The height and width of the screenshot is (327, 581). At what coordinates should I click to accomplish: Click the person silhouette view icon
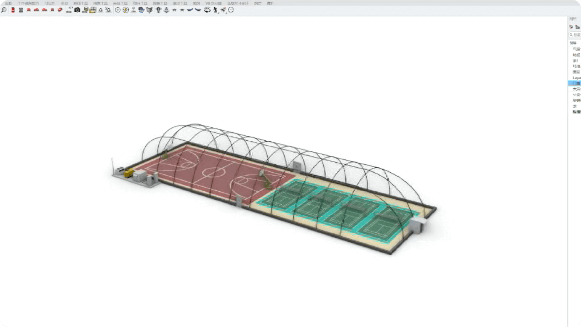tap(133, 10)
